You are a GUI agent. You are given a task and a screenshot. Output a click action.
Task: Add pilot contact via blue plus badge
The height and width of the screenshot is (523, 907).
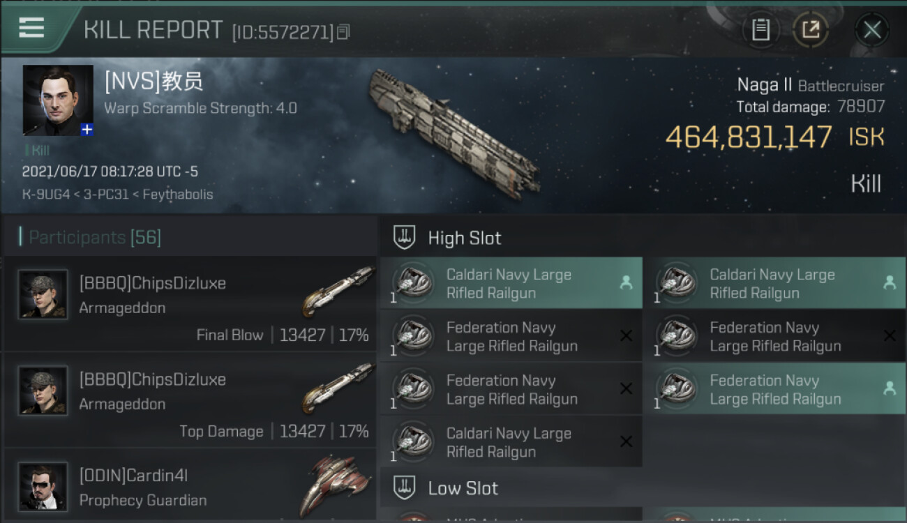[87, 129]
